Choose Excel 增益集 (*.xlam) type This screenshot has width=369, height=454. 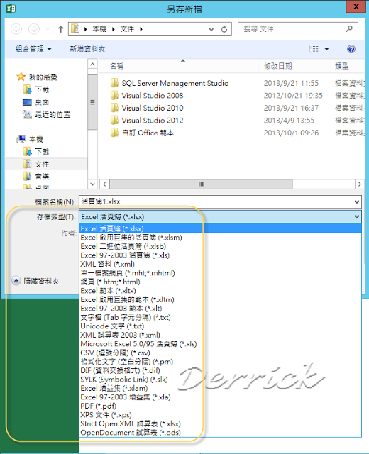(221, 388)
